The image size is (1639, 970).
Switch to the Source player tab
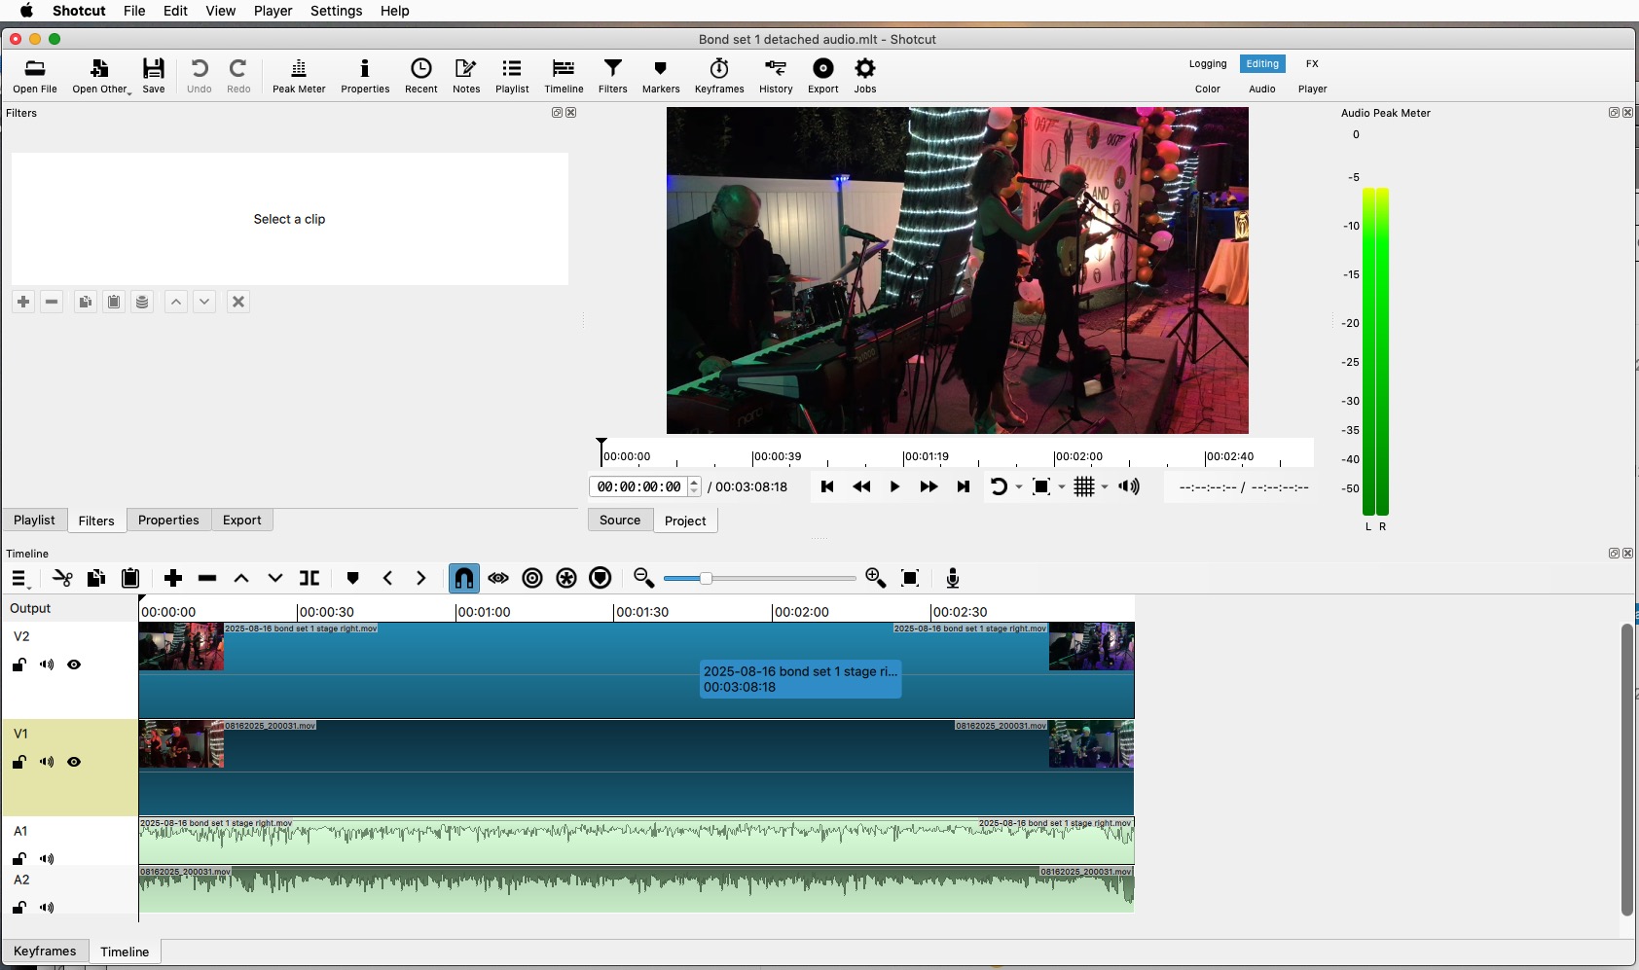coord(620,520)
